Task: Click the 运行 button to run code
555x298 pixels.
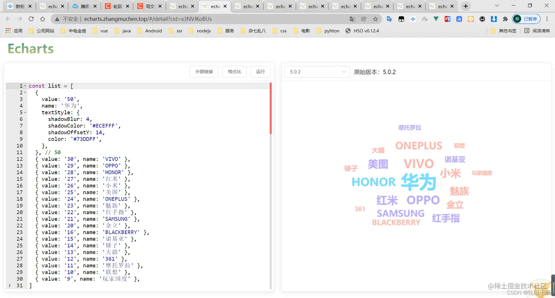Action: click(261, 72)
